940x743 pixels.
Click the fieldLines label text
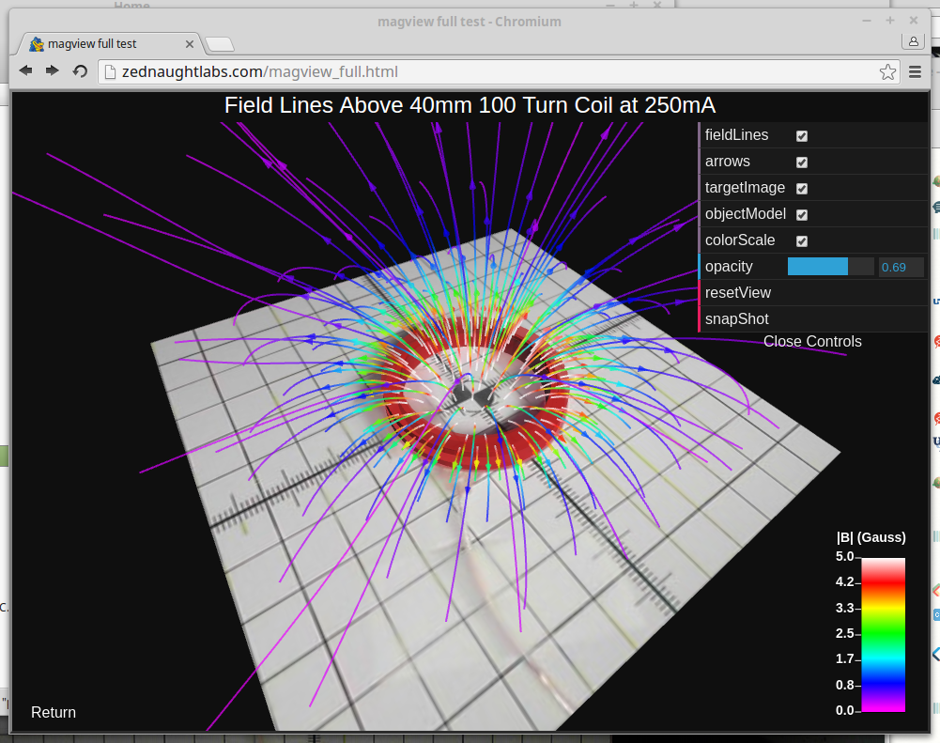[736, 135]
